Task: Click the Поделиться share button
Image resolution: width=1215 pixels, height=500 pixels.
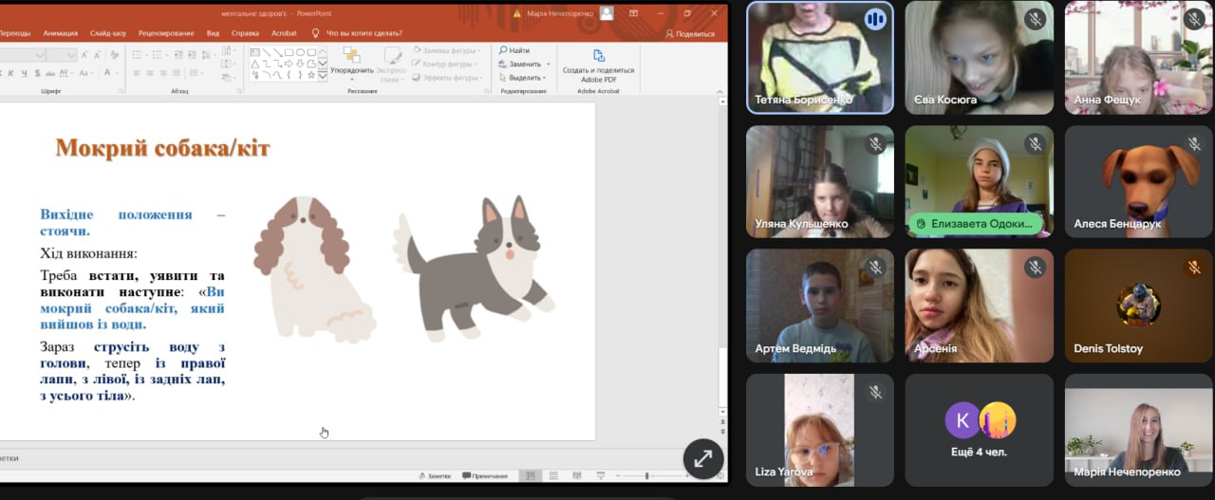Action: click(690, 33)
